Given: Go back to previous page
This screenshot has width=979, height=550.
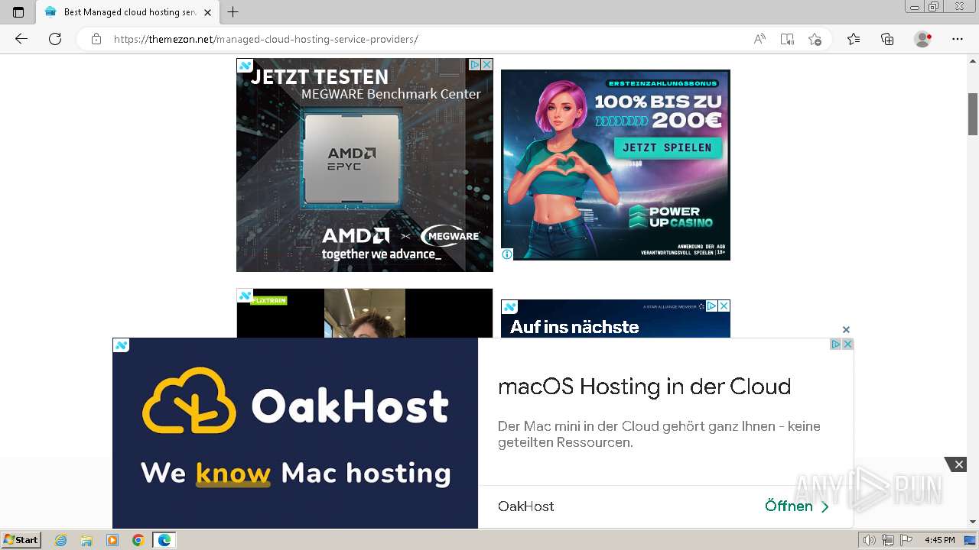Looking at the screenshot, I should point(21,39).
